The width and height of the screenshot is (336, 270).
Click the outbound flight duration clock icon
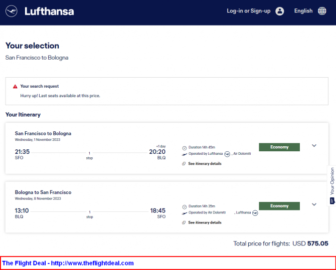point(184,148)
